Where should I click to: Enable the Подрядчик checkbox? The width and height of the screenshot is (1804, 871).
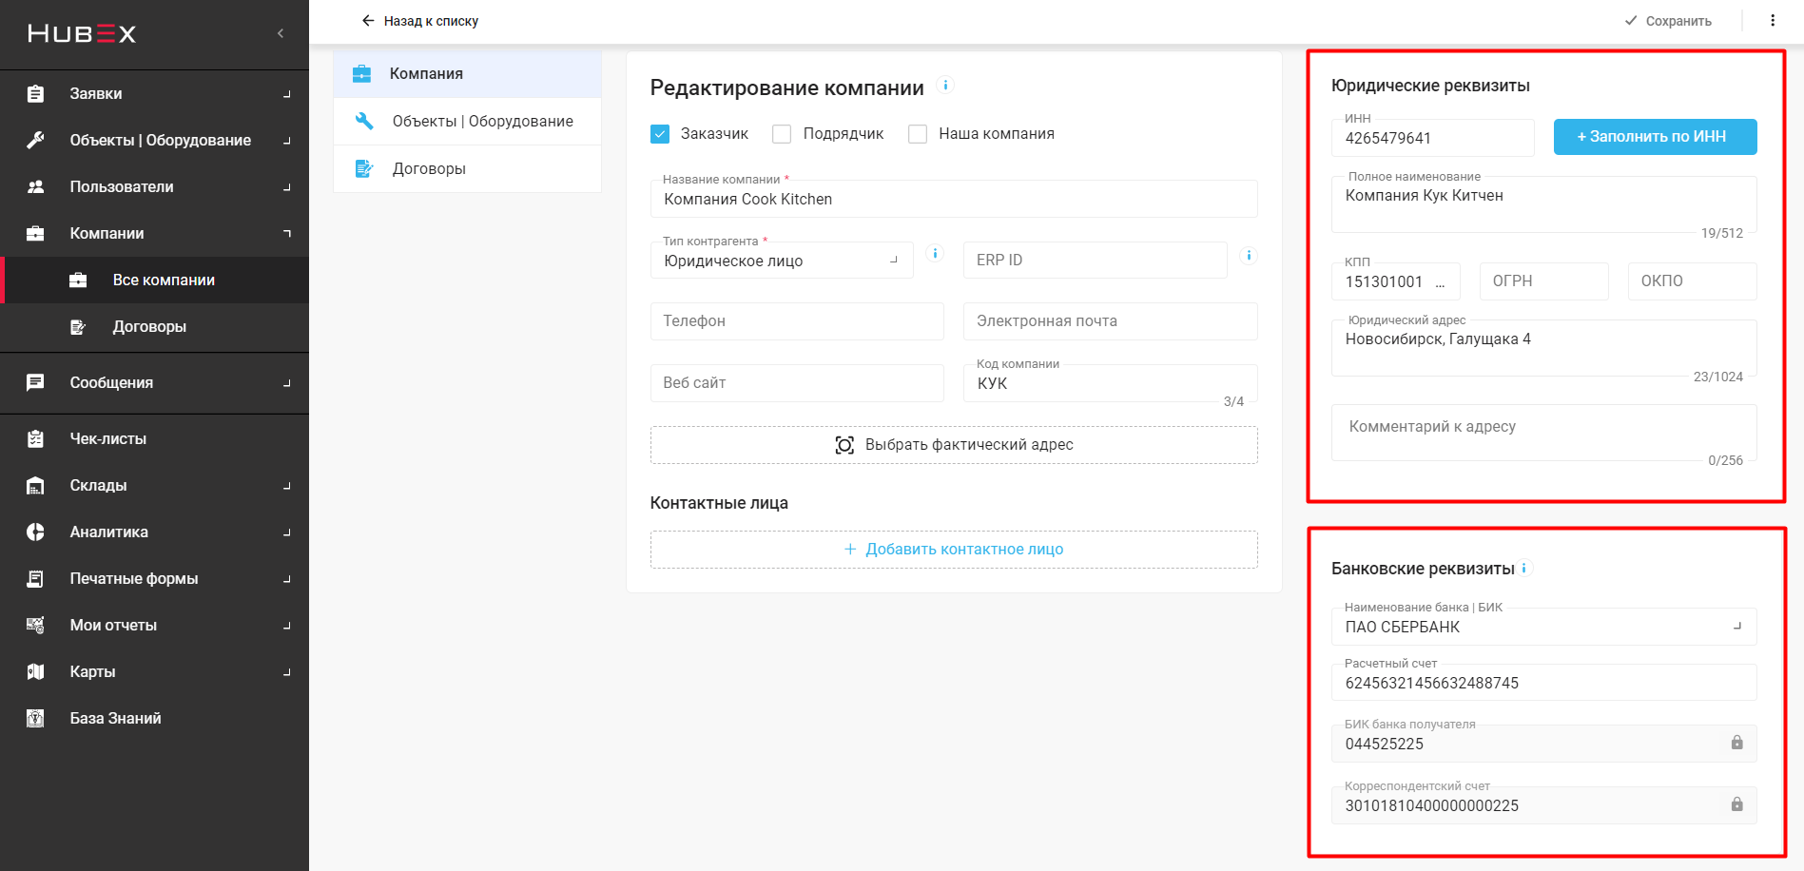[x=782, y=134]
